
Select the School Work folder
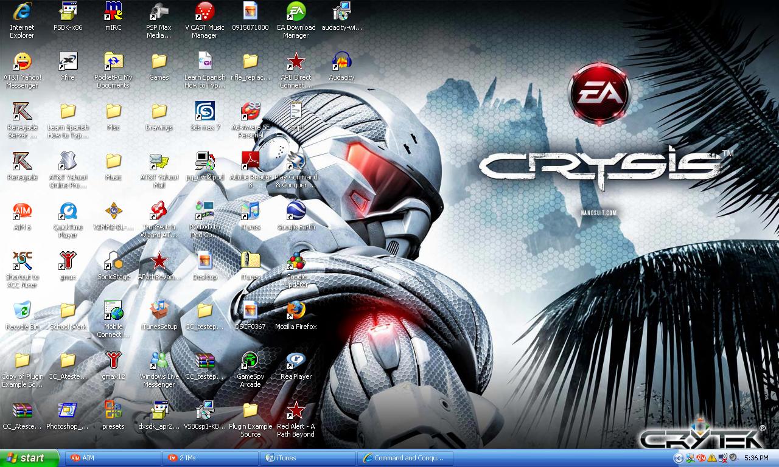[68, 311]
